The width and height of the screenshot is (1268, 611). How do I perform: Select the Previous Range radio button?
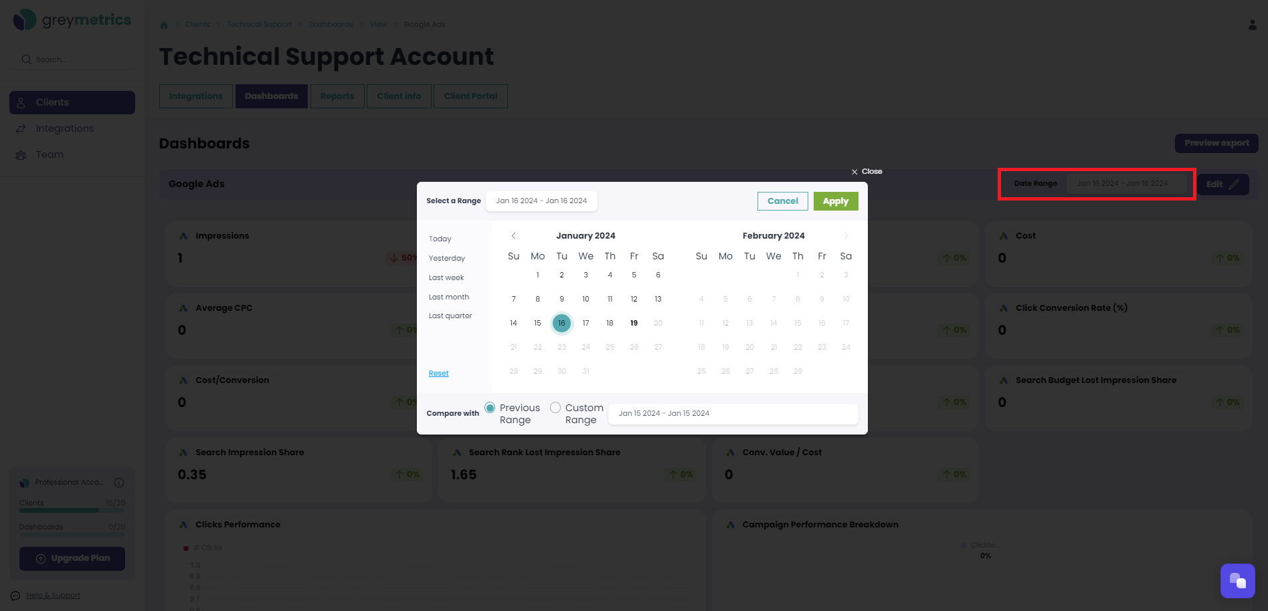(491, 407)
